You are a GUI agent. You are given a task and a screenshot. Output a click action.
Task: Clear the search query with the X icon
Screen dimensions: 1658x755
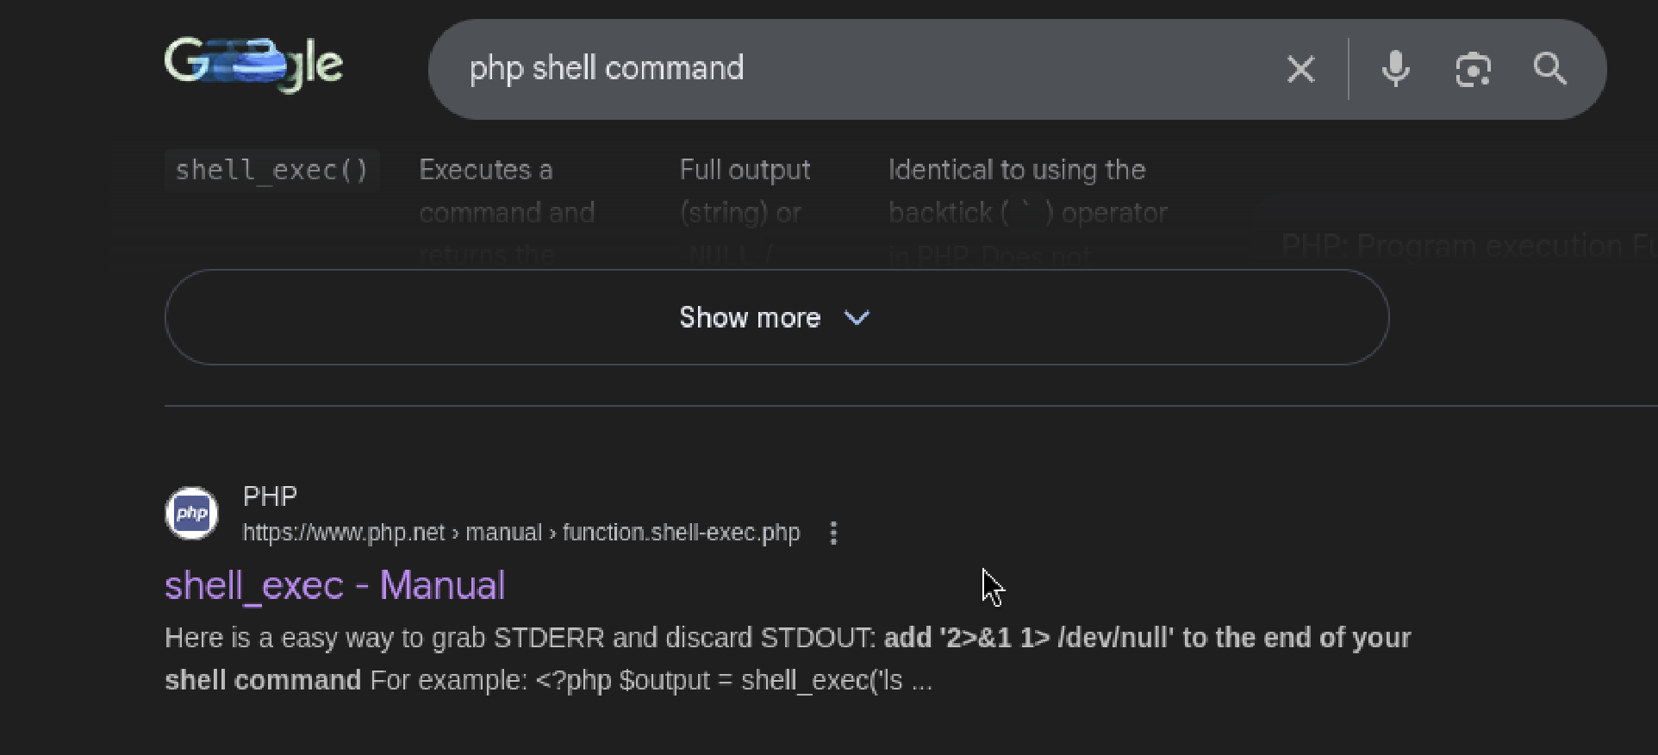(1300, 69)
